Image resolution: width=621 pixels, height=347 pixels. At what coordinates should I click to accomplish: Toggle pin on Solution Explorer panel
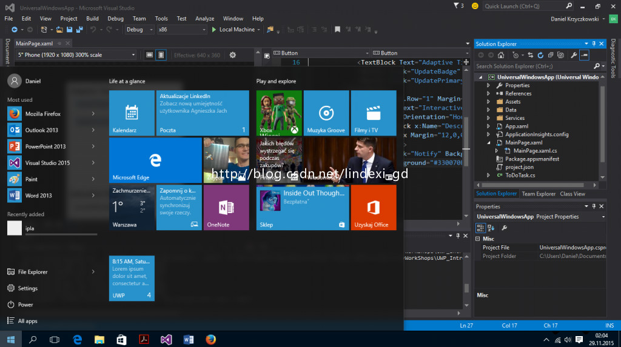tap(594, 44)
